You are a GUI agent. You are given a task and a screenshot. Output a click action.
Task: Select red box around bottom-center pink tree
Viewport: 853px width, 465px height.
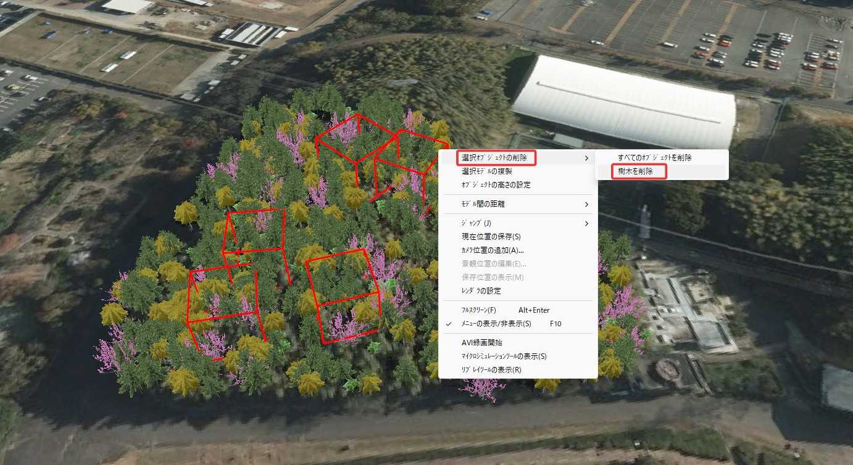(x=344, y=295)
